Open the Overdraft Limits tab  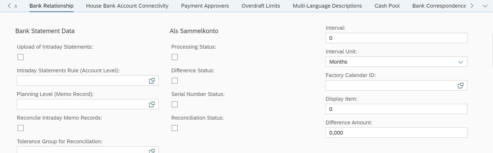pyautogui.click(x=261, y=6)
